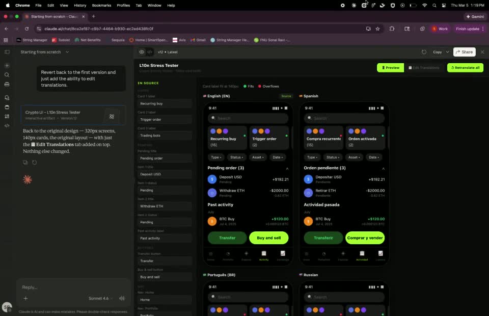Open the Gemini button
This screenshot has width=489, height=316.
475,16
